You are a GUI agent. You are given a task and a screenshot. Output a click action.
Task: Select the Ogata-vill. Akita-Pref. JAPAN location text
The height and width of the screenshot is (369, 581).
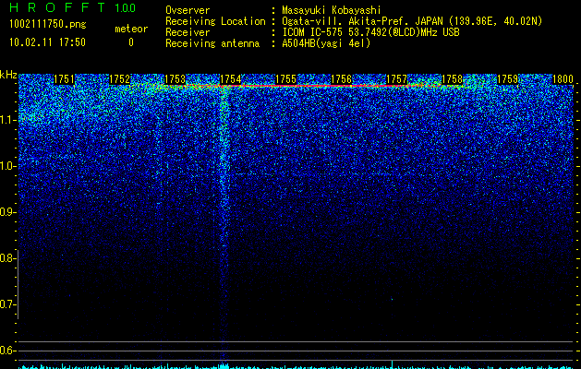pyautogui.click(x=412, y=21)
